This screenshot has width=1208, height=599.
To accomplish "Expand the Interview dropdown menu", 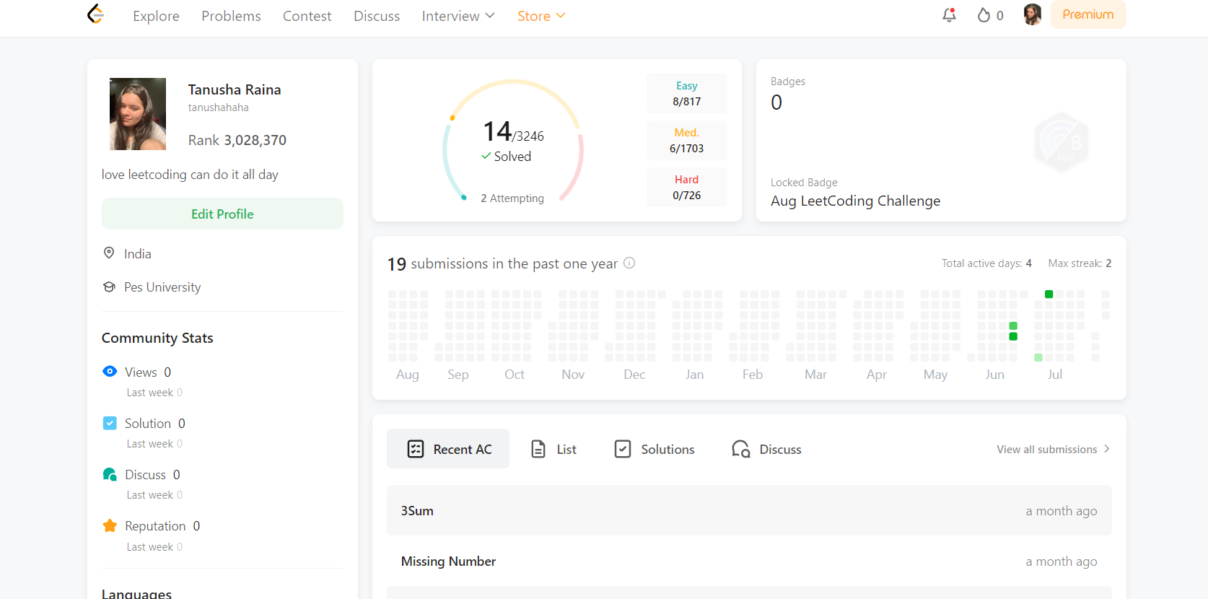I will pos(458,16).
